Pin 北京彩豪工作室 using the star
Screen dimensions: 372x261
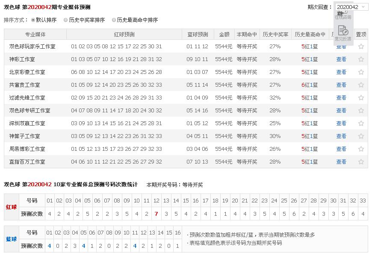click(361, 72)
